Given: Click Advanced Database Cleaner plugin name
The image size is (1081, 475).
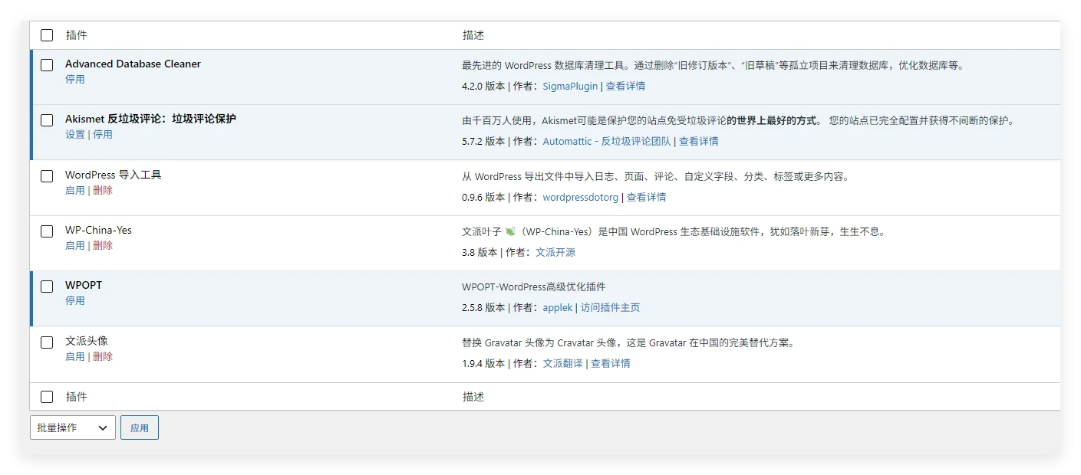Looking at the screenshot, I should point(133,64).
